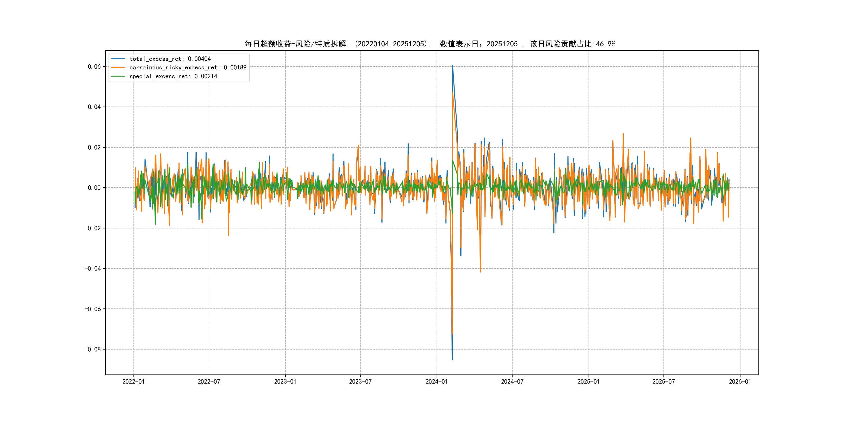The image size is (843, 421).
Task: Select the special_excess_ret: 0.00214 legend text
Action: (x=173, y=76)
